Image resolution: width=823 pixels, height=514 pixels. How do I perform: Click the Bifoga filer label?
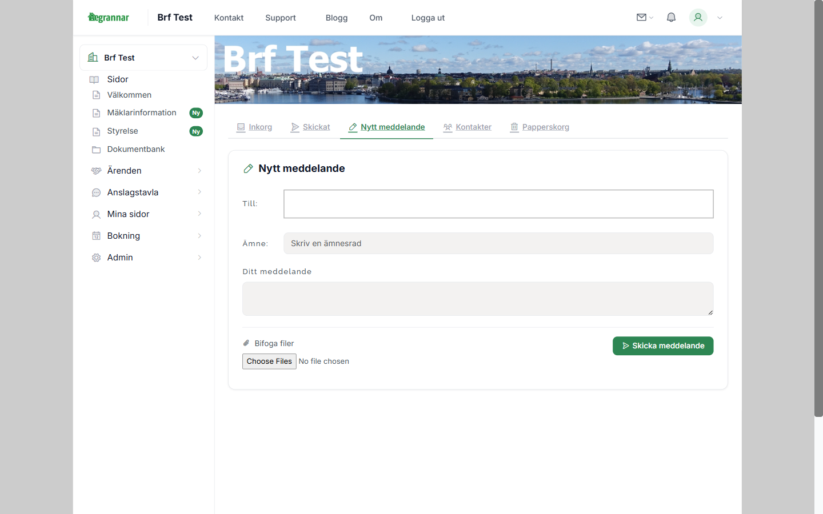274,343
